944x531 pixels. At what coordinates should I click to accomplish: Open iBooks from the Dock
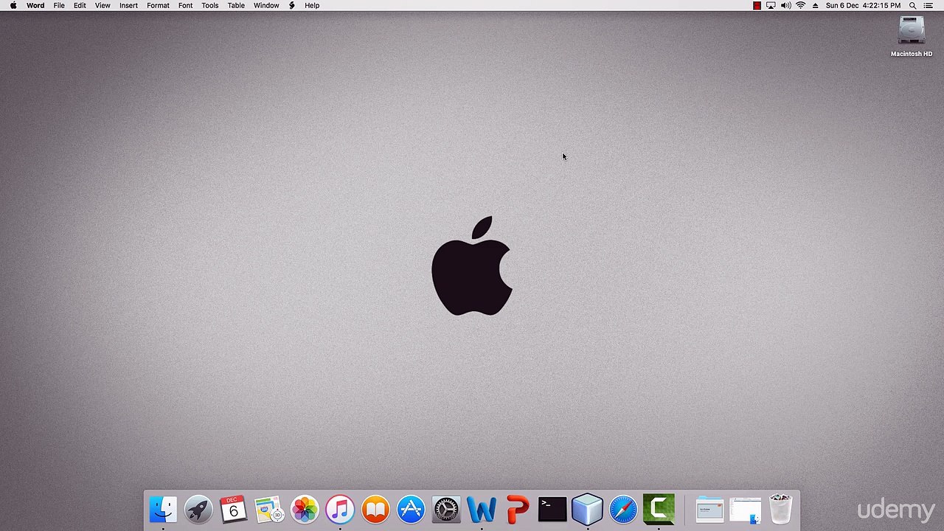click(x=375, y=510)
